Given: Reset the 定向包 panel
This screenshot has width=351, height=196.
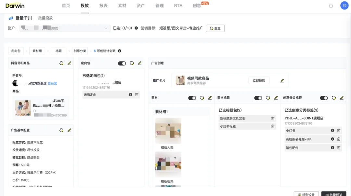Looking at the screenshot, I should tap(132, 63).
